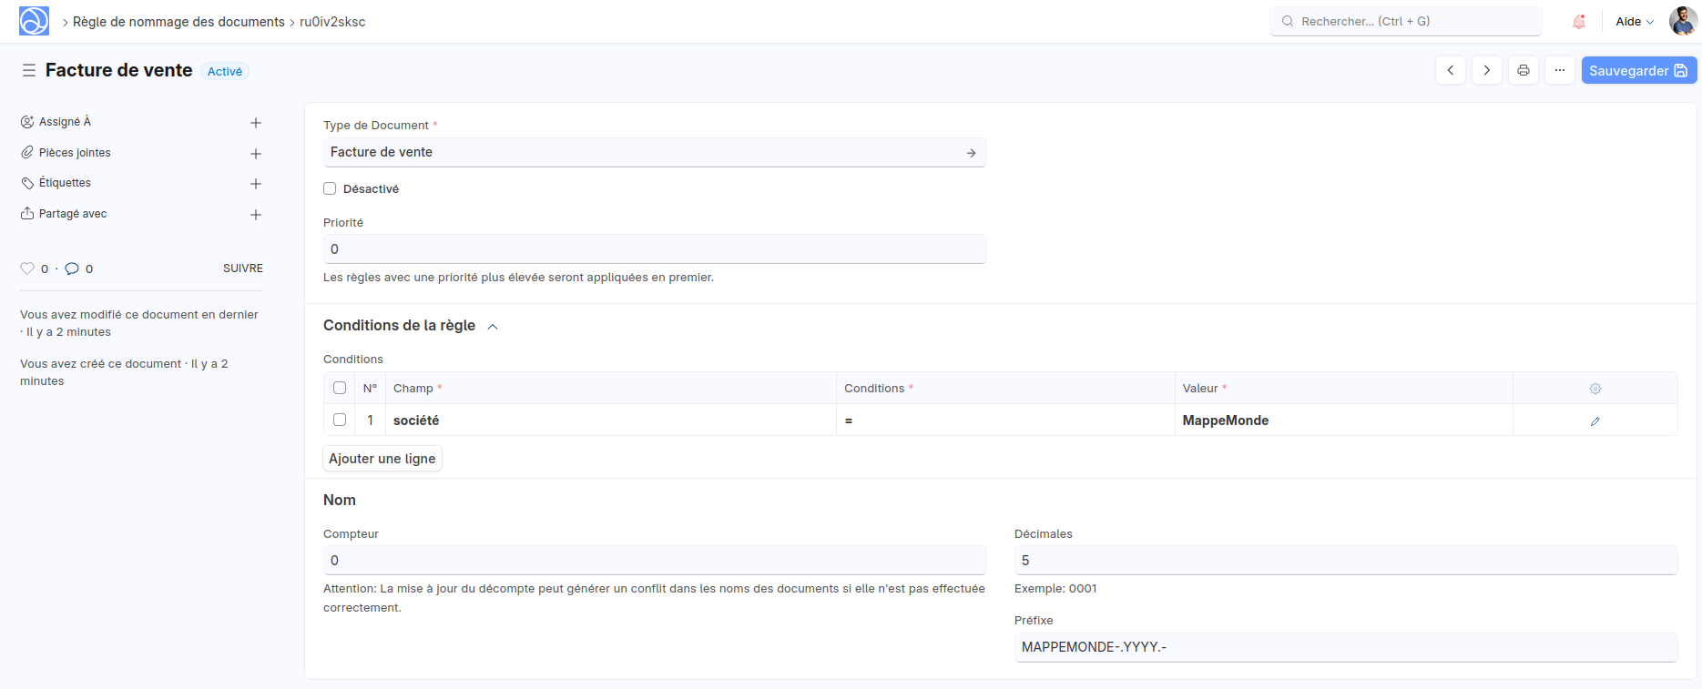Share document via Partagé avec plus
This screenshot has width=1702, height=689.
point(256,215)
